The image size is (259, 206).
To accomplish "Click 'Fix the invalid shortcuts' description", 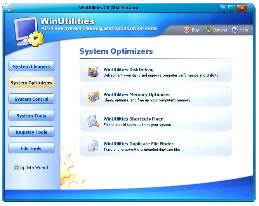I will click(137, 124).
